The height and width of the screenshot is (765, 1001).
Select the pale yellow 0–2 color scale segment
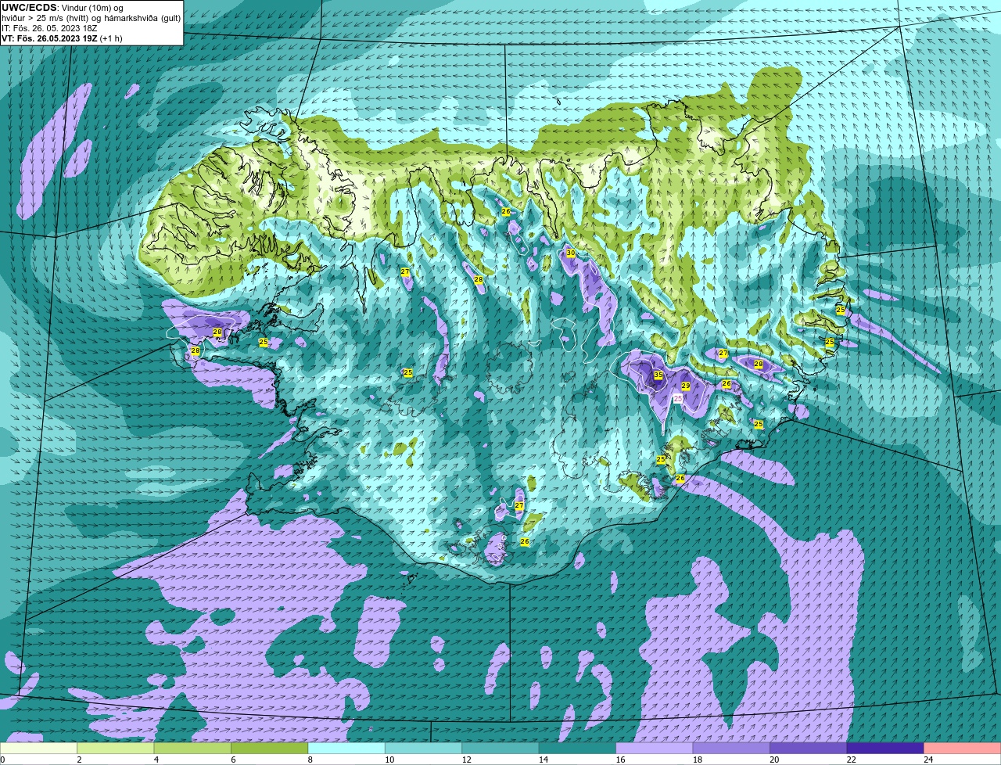pyautogui.click(x=40, y=748)
